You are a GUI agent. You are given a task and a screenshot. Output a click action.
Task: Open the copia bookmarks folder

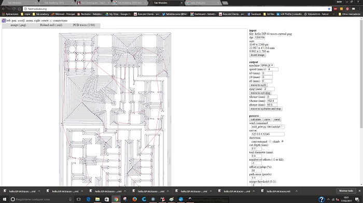coord(25,14)
